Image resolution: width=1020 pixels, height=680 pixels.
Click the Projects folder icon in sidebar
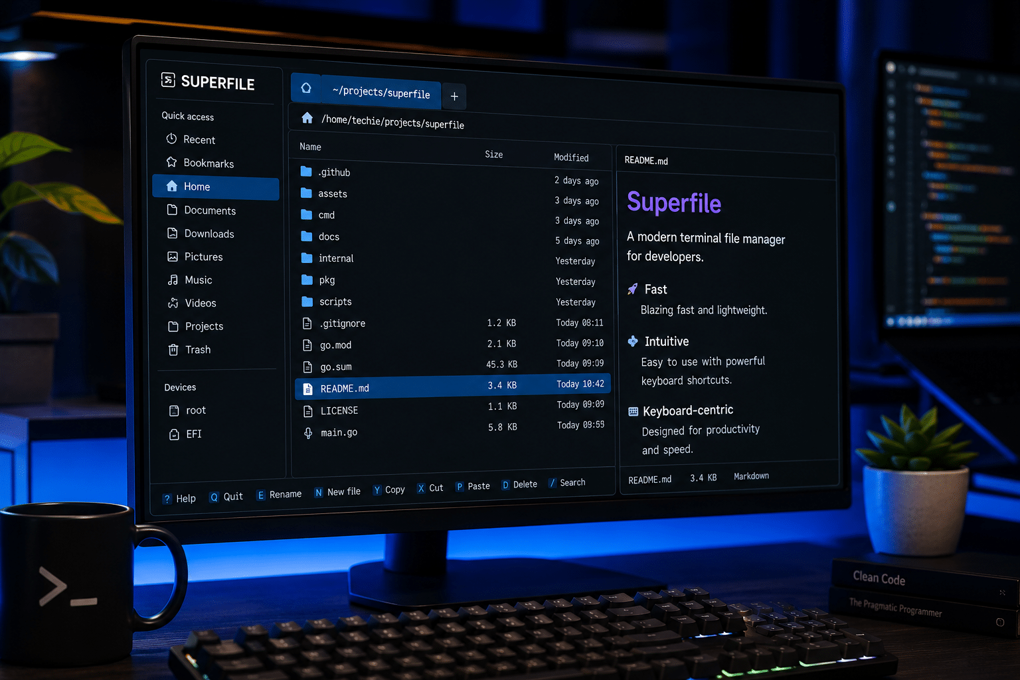point(173,326)
